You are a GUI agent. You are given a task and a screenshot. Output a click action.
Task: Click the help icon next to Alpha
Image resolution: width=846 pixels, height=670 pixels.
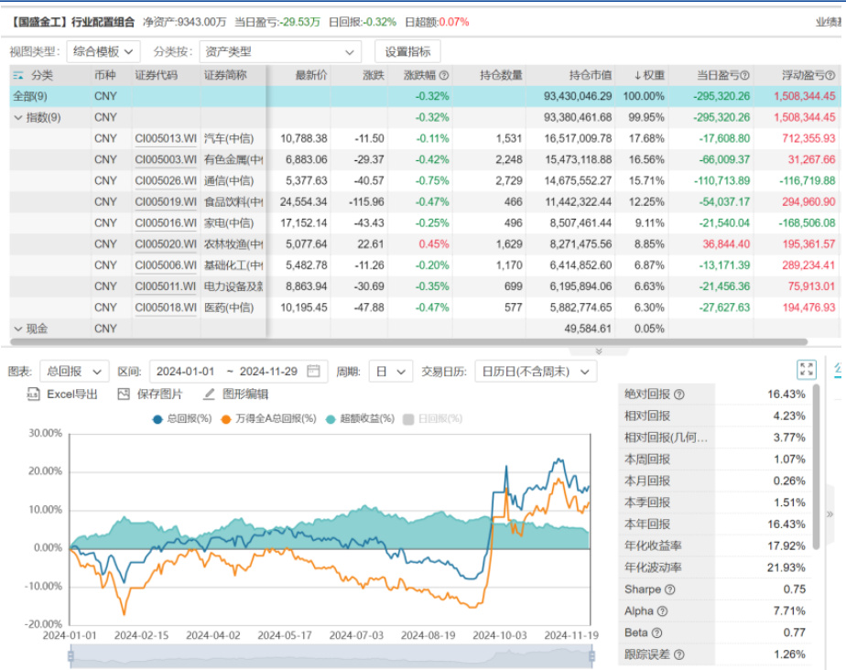[x=663, y=611]
